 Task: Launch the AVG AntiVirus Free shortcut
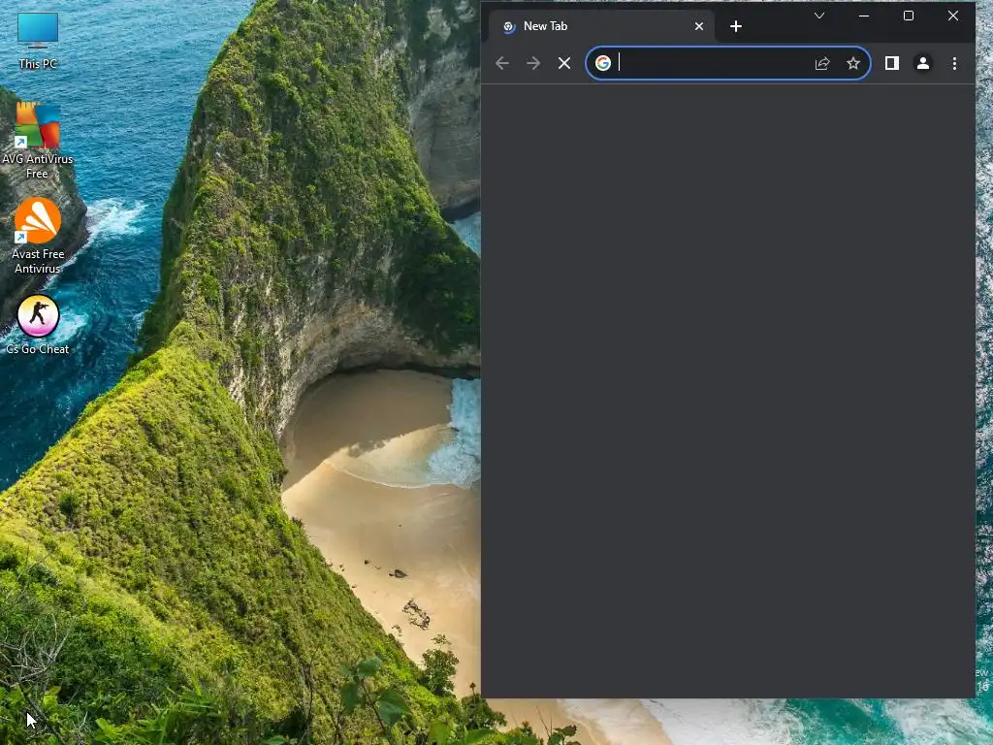(38, 140)
